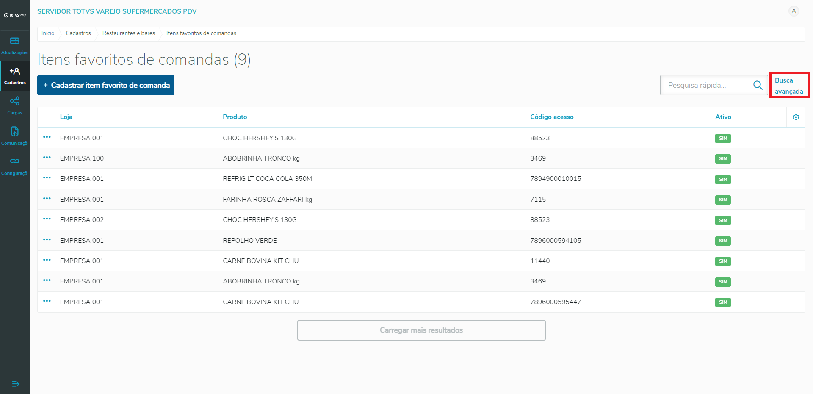Open actions menu for EMPRESA 002 row

pos(47,219)
